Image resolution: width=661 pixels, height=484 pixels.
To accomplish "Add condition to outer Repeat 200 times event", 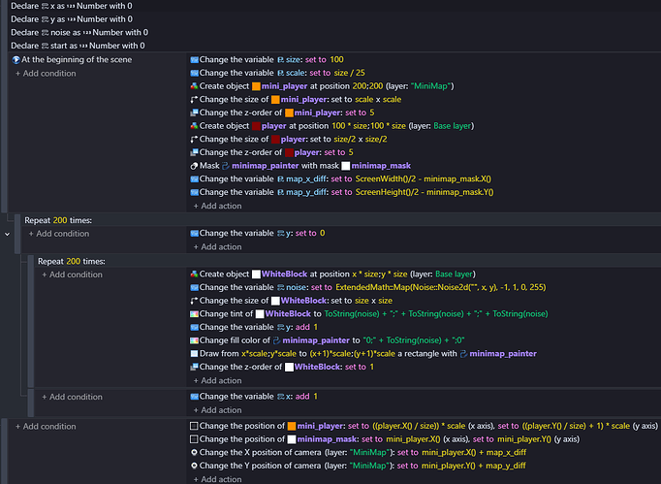I will [59, 234].
